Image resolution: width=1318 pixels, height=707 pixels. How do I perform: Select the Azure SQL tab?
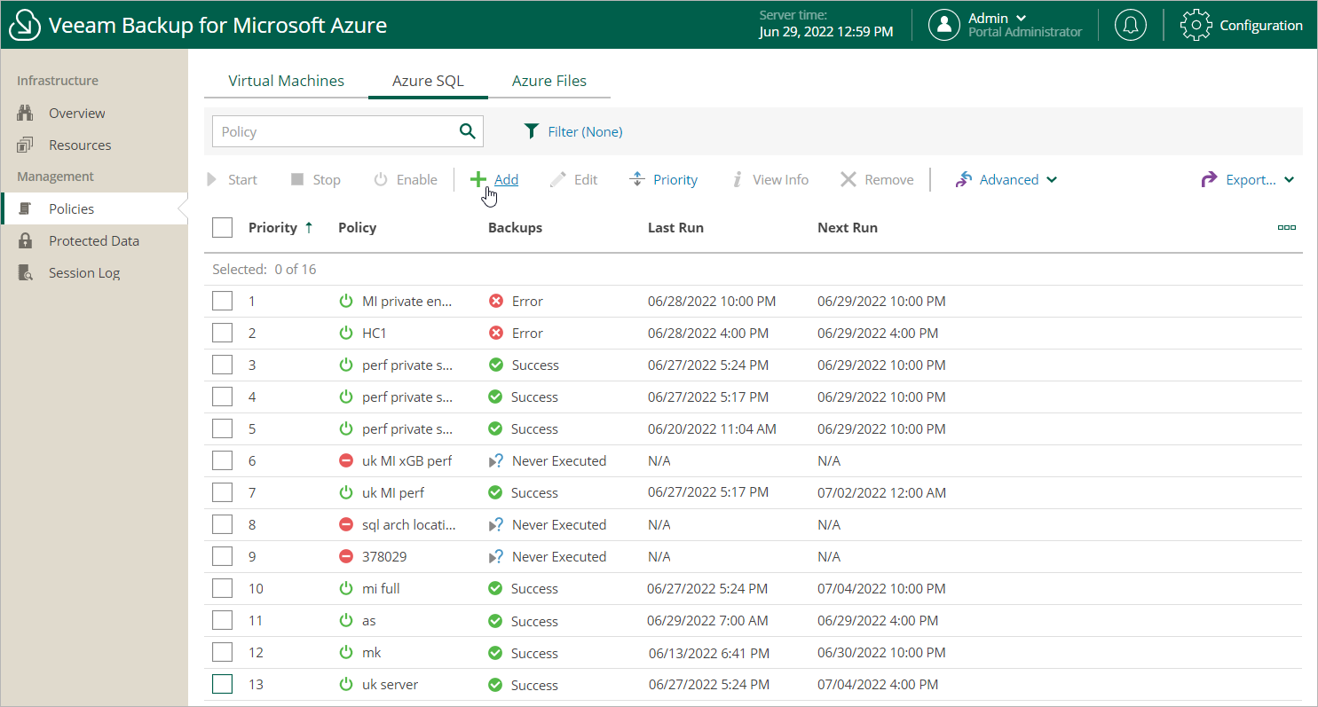pos(428,81)
